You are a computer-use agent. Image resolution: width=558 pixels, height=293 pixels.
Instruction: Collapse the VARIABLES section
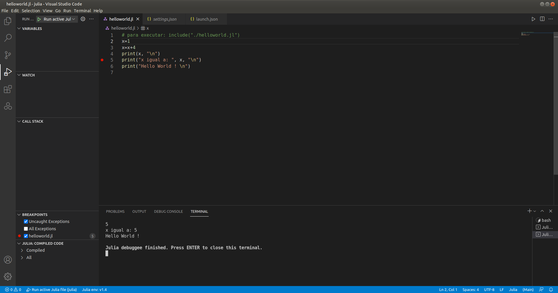[x=19, y=28]
